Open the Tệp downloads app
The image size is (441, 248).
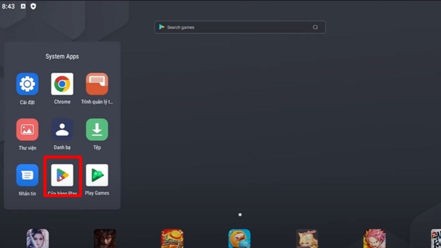(97, 130)
